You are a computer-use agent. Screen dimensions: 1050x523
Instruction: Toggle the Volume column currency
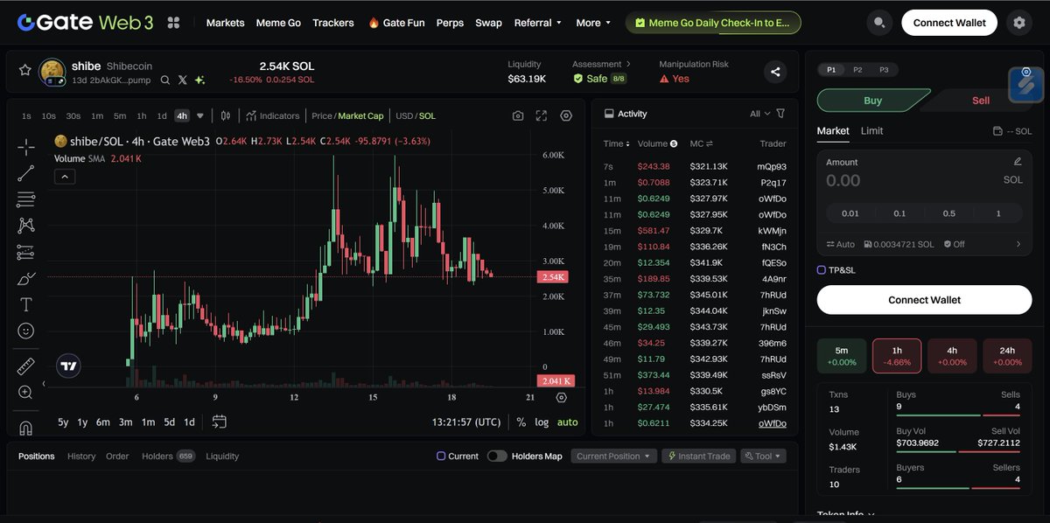pos(674,143)
